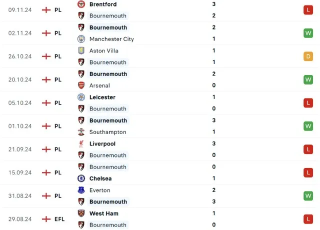Image resolution: width=320 pixels, height=230 pixels.
Task: Click the Brentford club crest icon
Action: 81,4
